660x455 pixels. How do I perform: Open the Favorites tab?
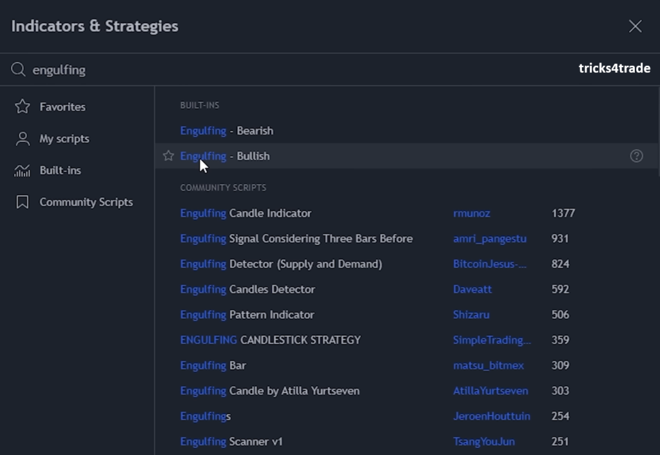tap(63, 107)
